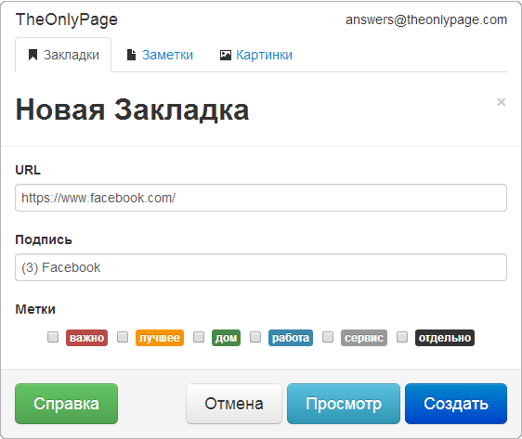
Task: Create the bookmark with Создать
Action: pos(456,404)
